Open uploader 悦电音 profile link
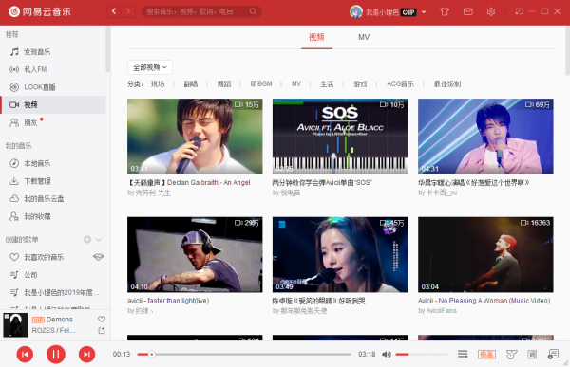Image resolution: width=570 pixels, height=367 pixels. pos(291,193)
